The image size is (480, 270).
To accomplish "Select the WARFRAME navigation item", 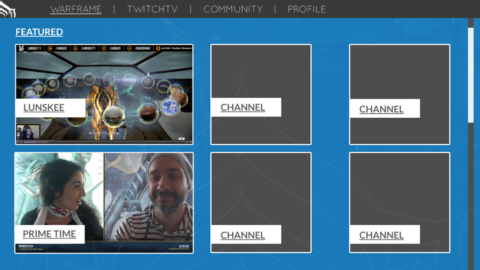I will click(76, 9).
